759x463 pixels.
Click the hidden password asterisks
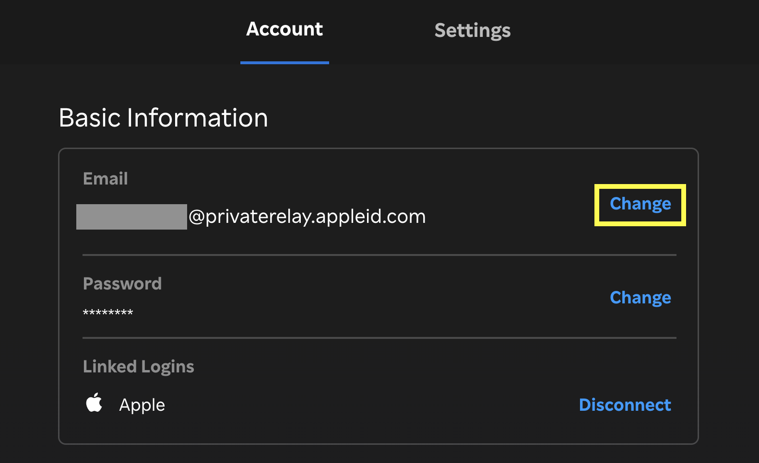point(107,312)
